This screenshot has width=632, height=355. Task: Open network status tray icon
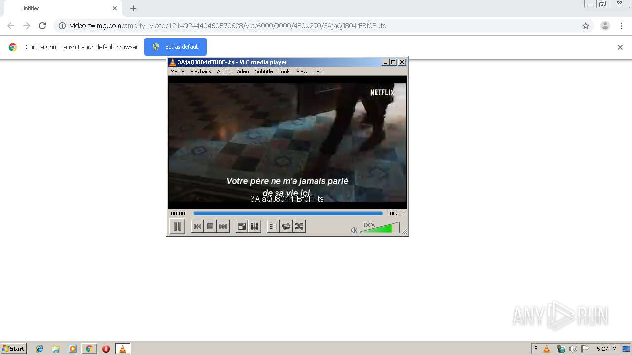pyautogui.click(x=561, y=349)
